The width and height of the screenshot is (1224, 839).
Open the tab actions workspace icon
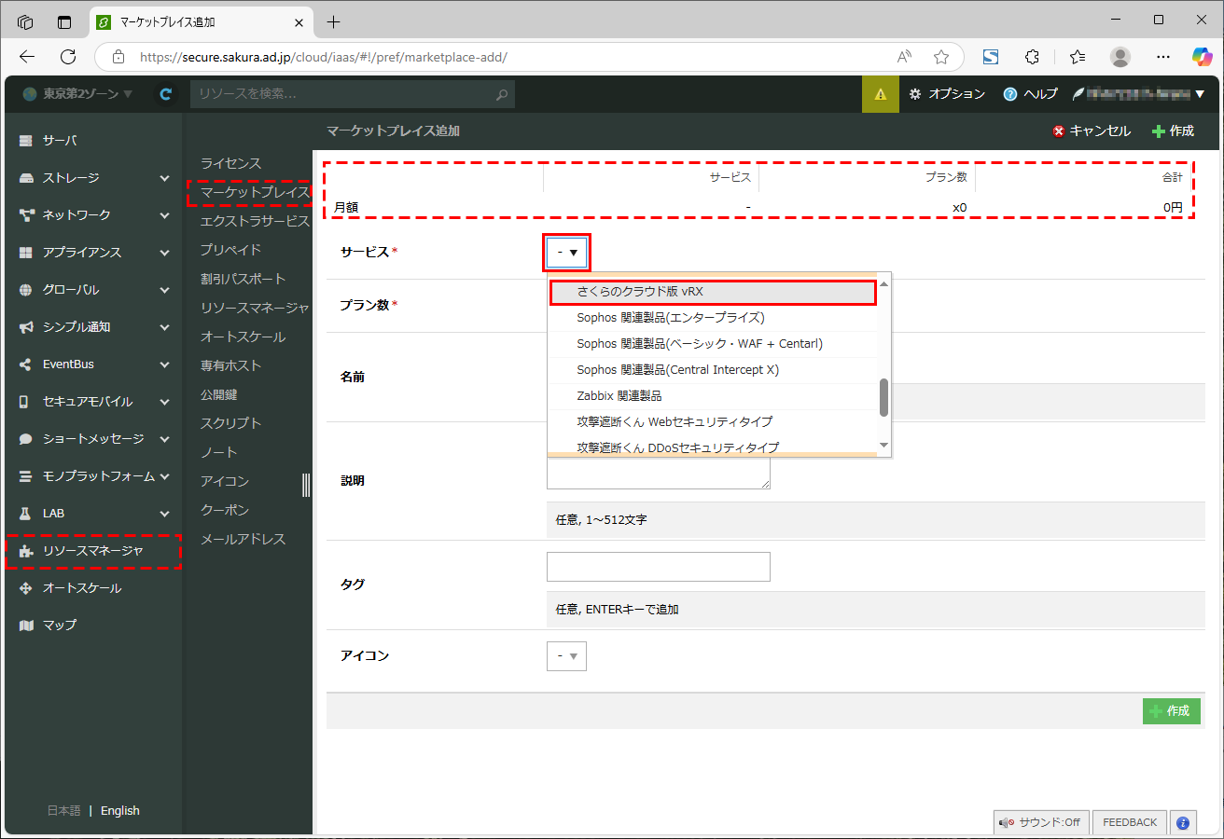click(x=64, y=21)
